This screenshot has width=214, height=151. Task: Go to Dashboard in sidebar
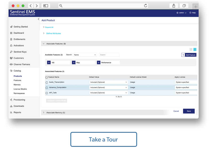pyautogui.click(x=17, y=33)
